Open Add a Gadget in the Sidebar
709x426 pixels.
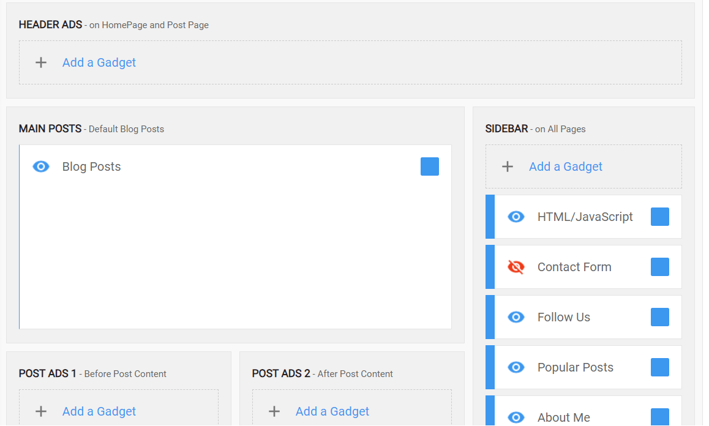tap(566, 166)
